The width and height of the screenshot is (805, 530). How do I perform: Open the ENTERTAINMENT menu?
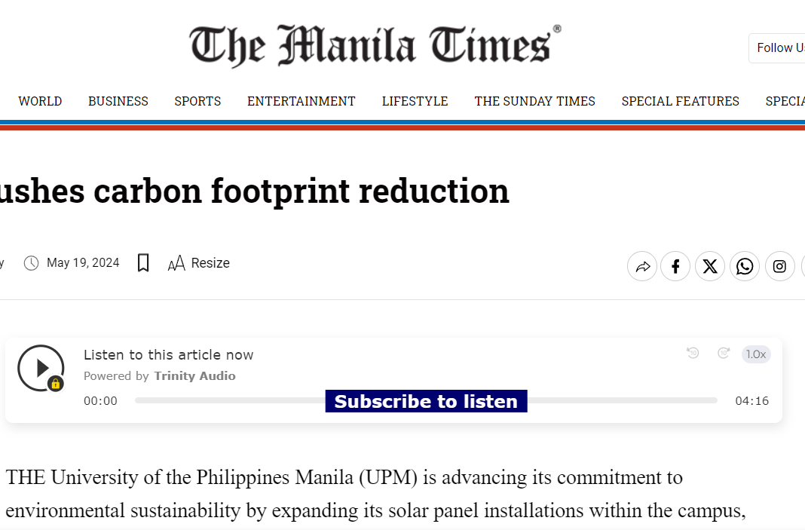[x=301, y=101]
